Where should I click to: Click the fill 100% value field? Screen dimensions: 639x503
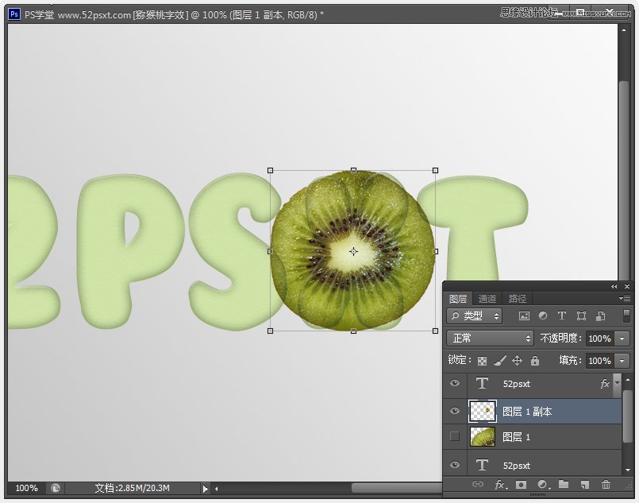click(599, 361)
